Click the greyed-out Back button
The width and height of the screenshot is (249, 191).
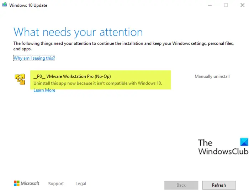181,185
